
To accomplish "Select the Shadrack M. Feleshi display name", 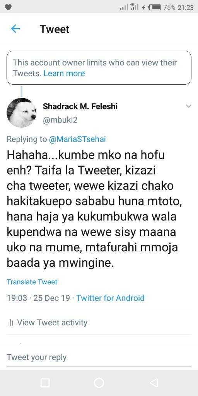I will (80, 106).
